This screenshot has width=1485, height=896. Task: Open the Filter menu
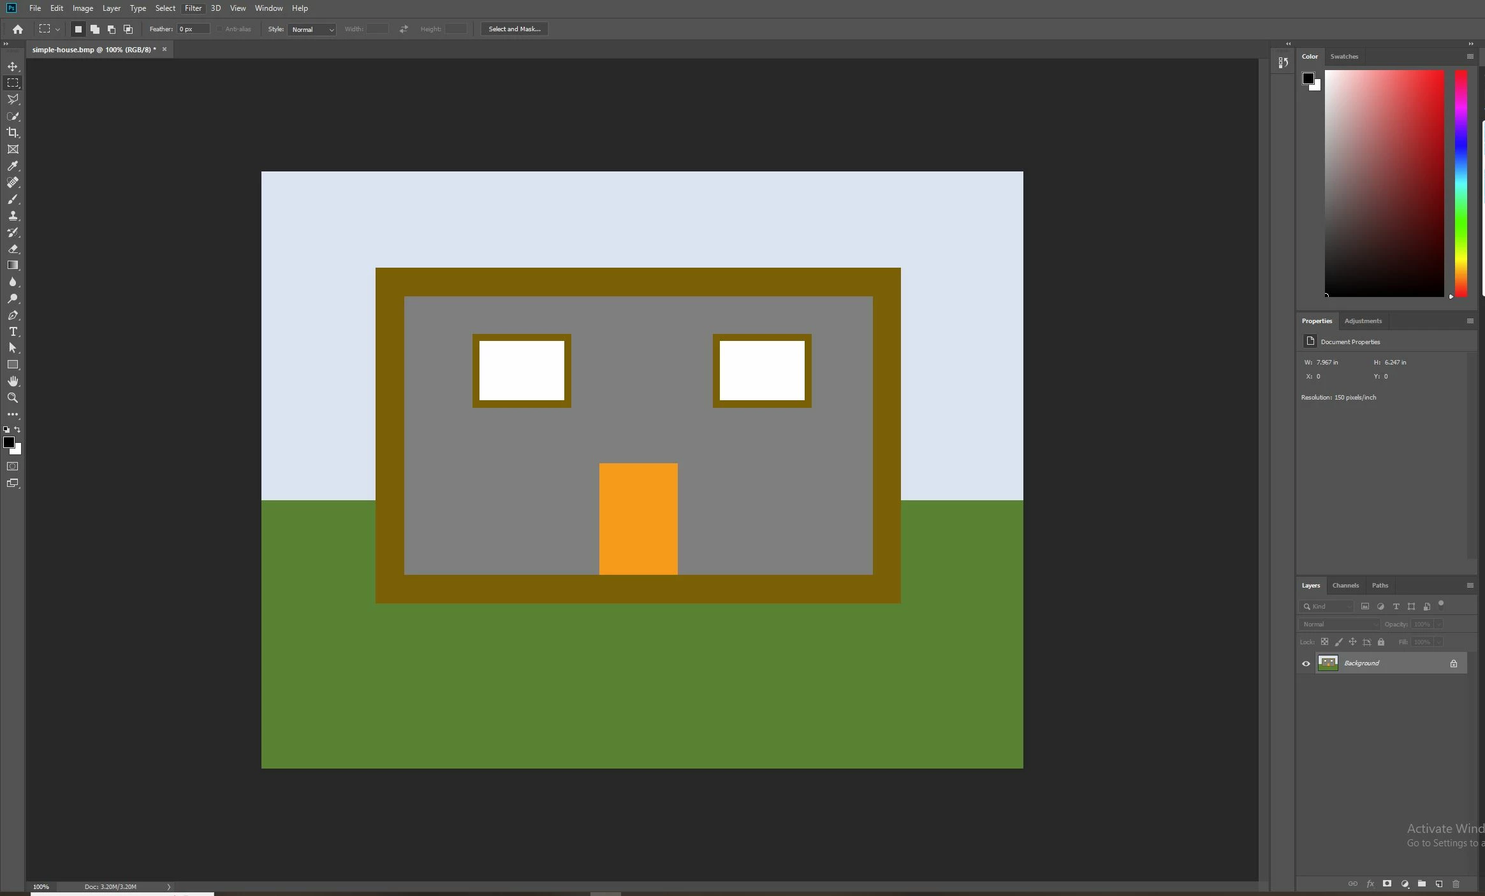pyautogui.click(x=193, y=8)
